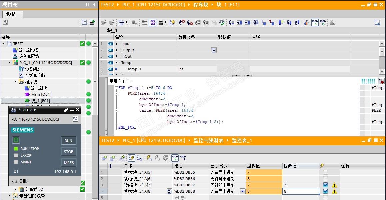The height and width of the screenshot is (200, 386).
Task: Check the modify checkbox for "数据块_2".A[6] row
Action: (325, 179)
